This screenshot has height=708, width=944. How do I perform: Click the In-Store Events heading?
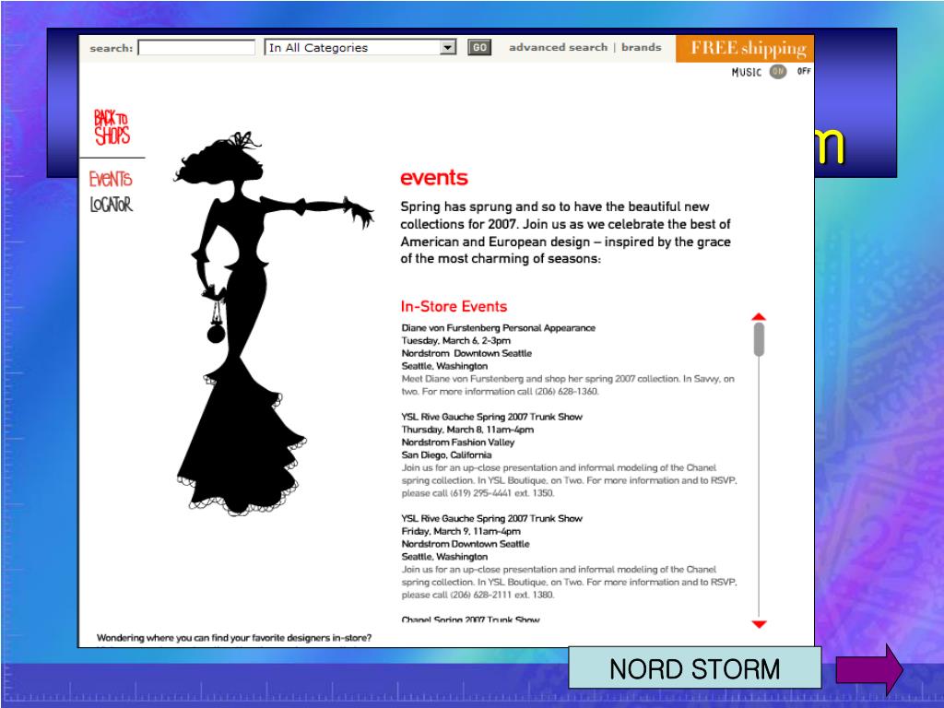click(x=454, y=306)
